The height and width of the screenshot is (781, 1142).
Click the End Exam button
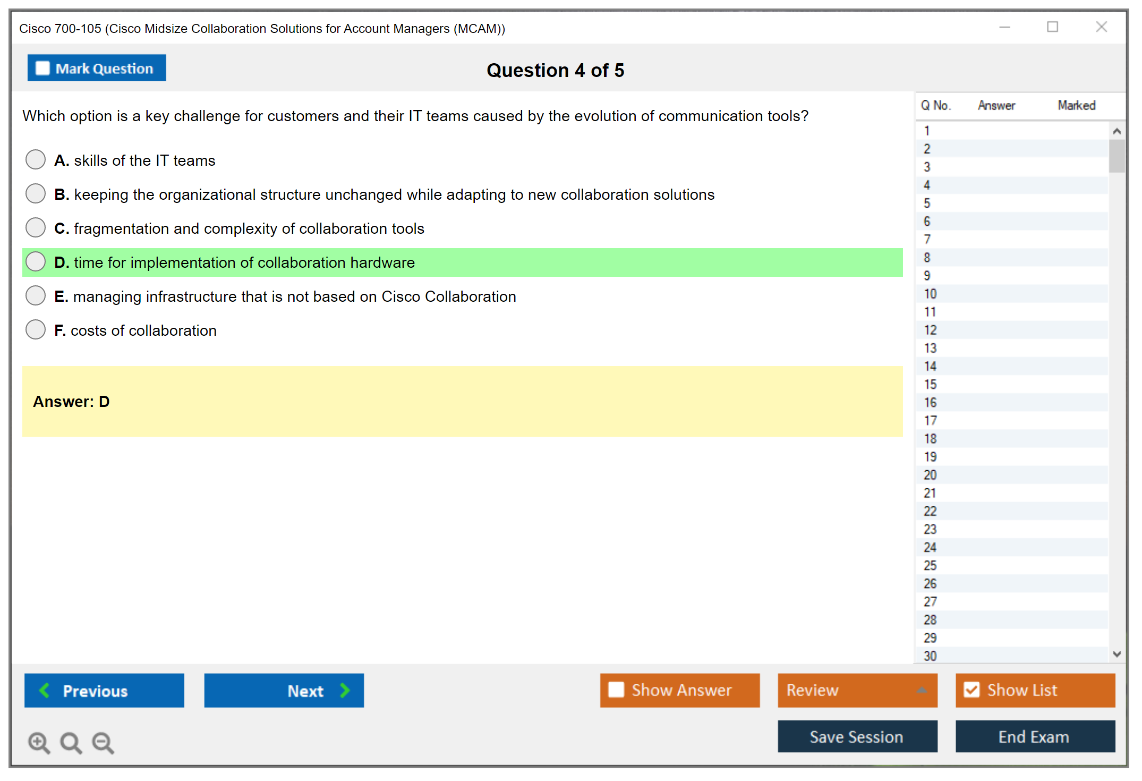[x=1034, y=736]
